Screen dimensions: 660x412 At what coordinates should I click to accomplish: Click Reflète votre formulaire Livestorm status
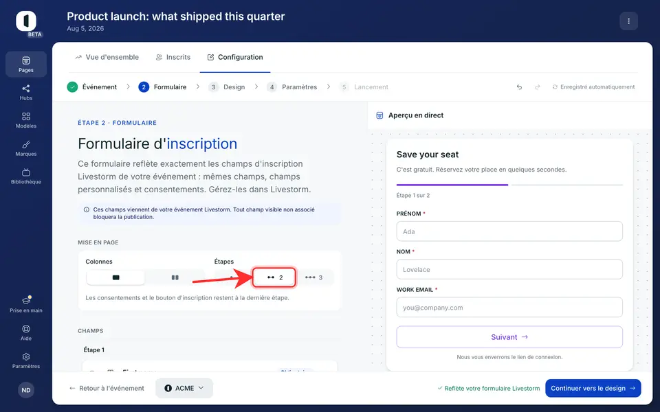(x=488, y=388)
